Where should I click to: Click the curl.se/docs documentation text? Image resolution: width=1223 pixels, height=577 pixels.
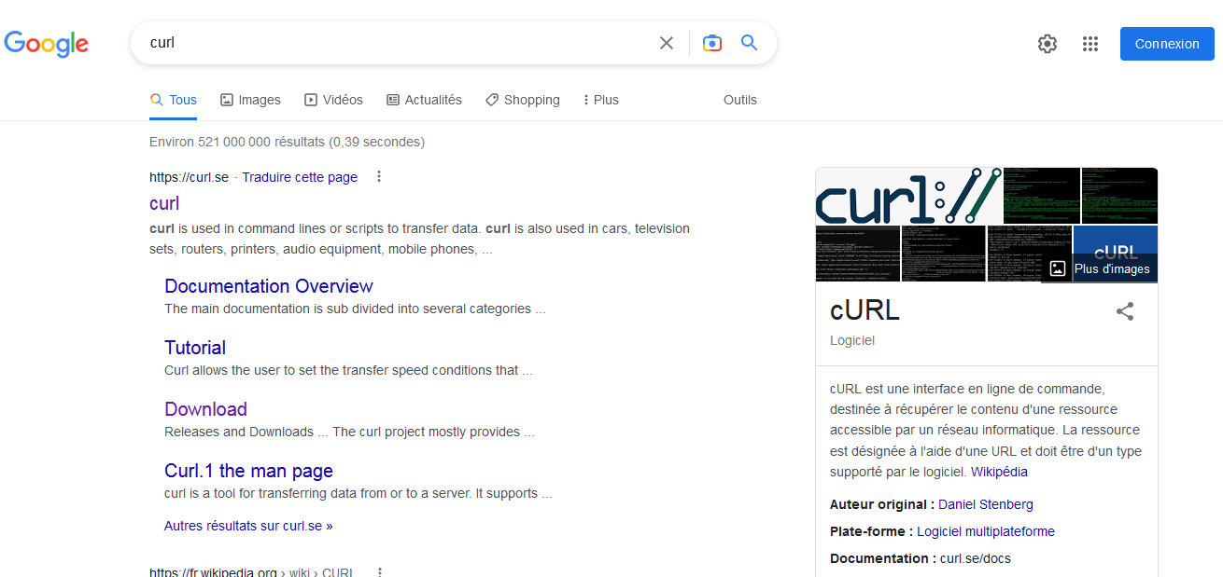976,558
